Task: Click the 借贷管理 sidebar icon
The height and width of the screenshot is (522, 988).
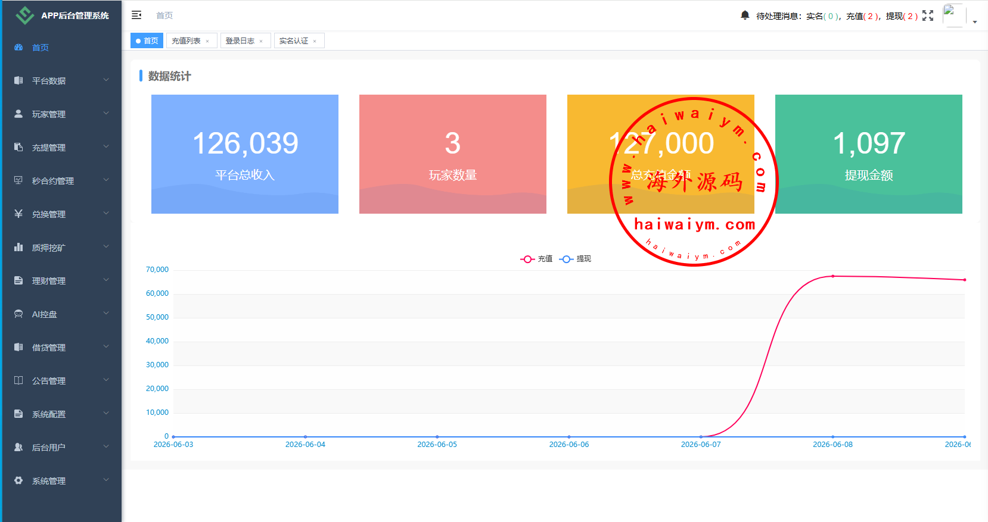Action: pyautogui.click(x=18, y=347)
